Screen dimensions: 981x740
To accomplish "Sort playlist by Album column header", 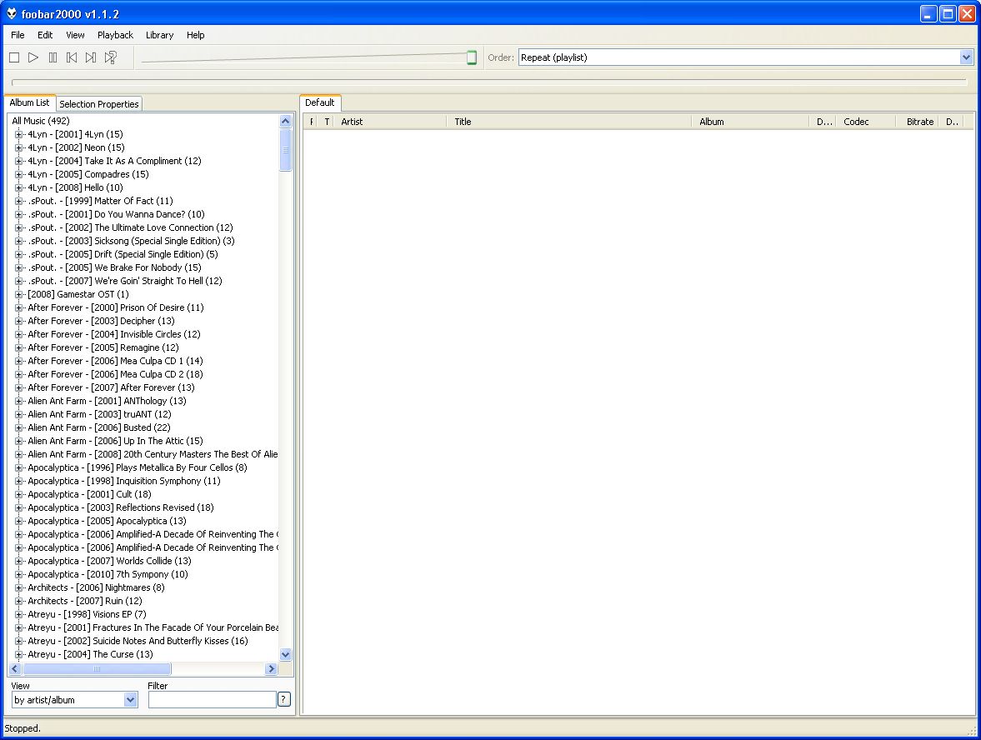I will pos(750,122).
